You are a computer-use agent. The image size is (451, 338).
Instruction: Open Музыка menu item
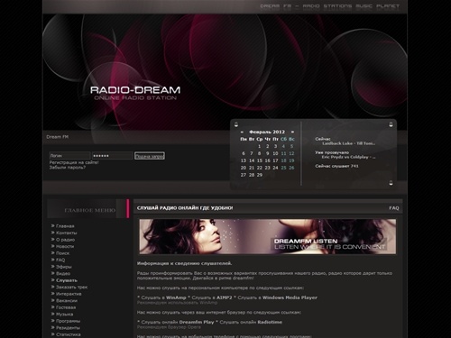coord(65,314)
